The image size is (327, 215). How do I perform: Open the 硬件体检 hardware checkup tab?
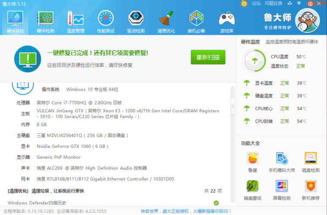[x=15, y=22]
